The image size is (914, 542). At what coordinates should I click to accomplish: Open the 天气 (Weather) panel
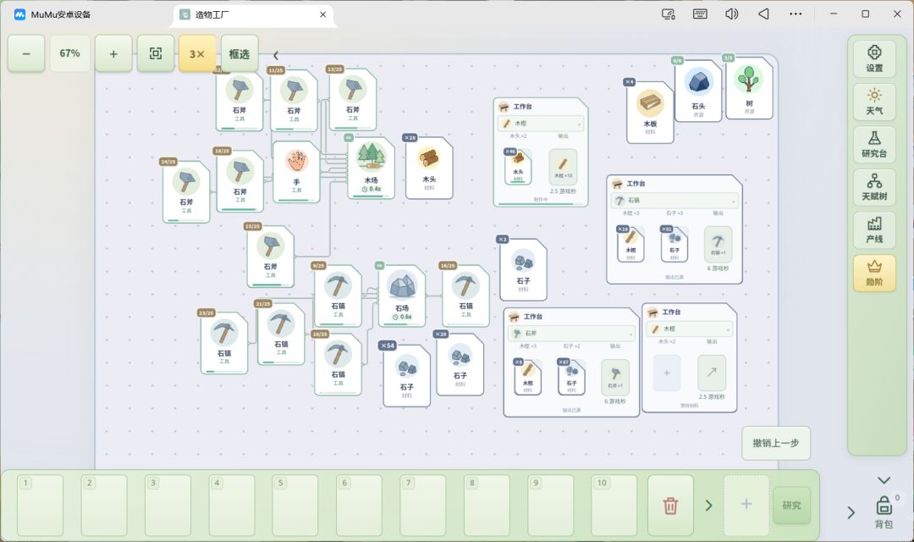pyautogui.click(x=873, y=102)
